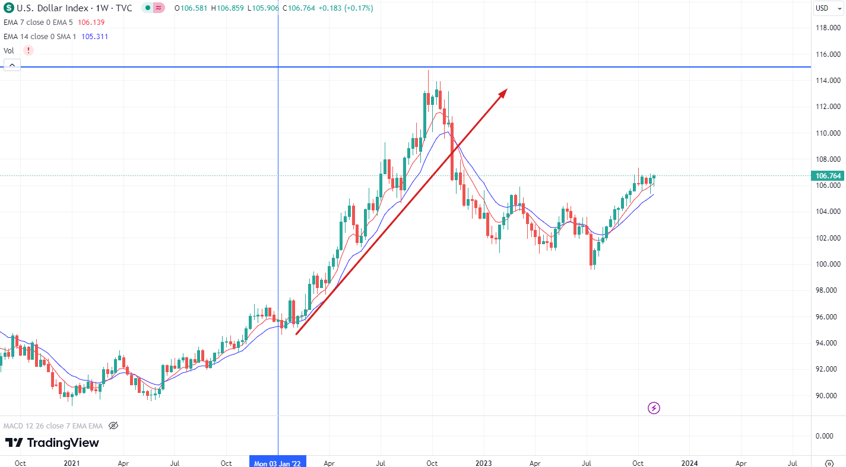The height and width of the screenshot is (467, 846).
Task: Click the U.S. Dollar Index symbol logo
Action: [x=9, y=8]
